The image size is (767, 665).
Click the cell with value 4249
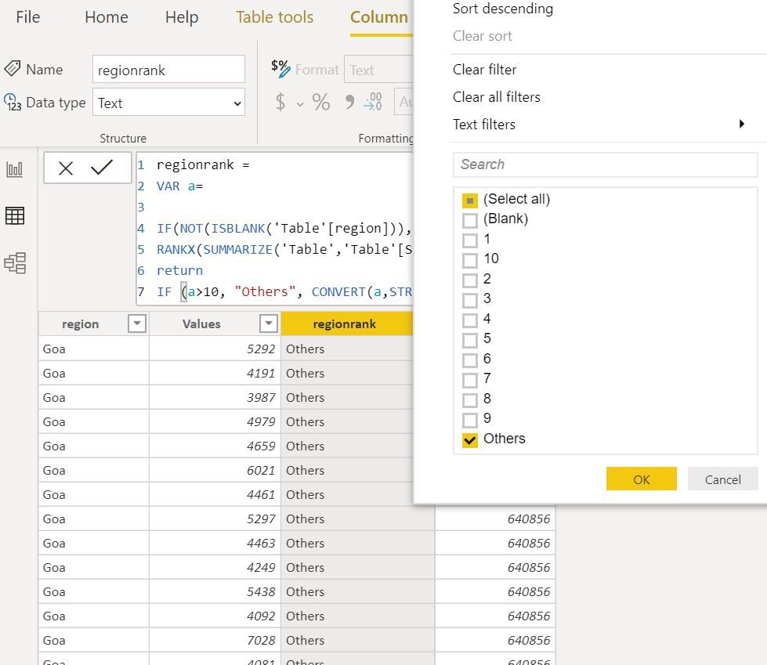tap(215, 567)
